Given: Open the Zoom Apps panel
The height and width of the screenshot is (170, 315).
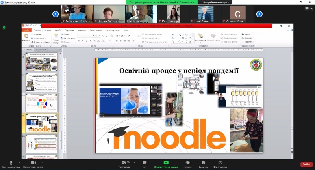Looking at the screenshot, I should [x=220, y=164].
